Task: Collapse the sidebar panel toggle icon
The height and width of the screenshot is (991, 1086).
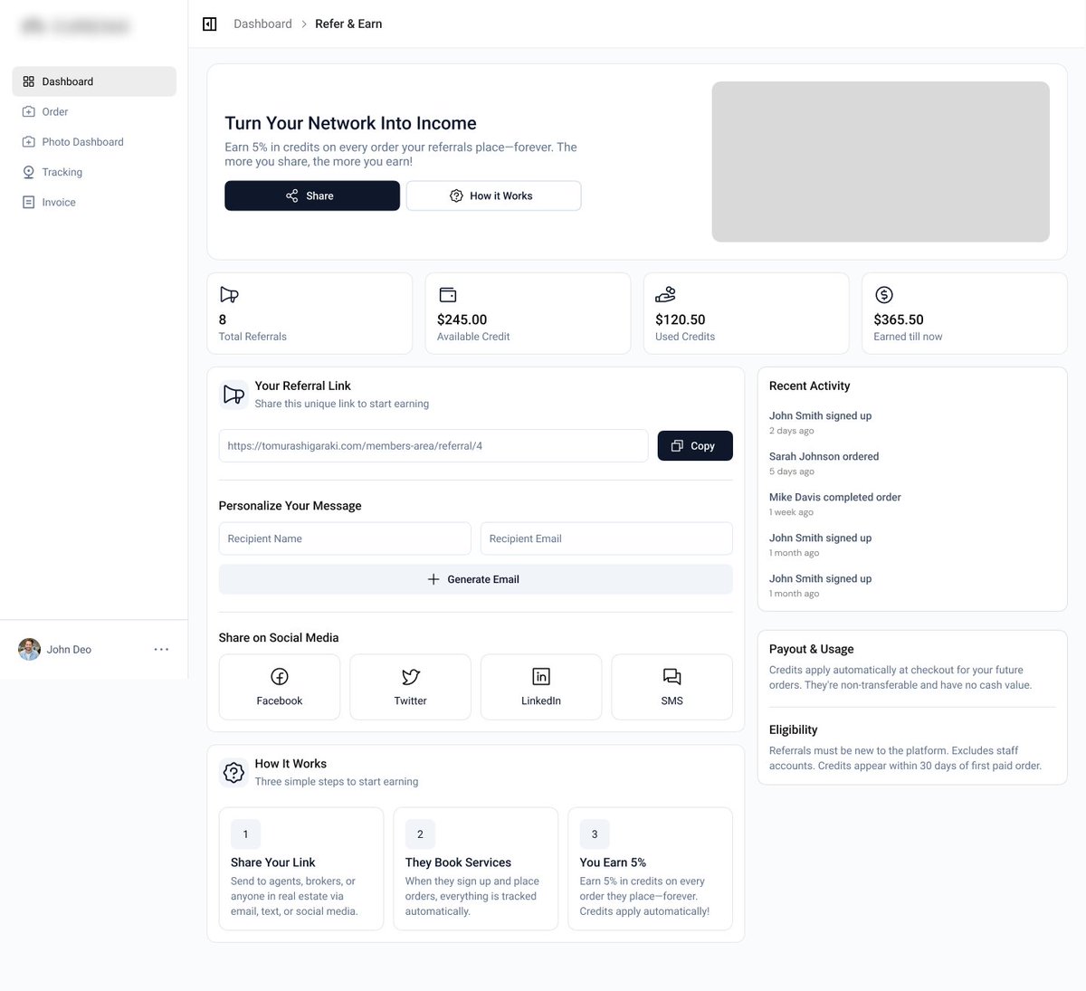Action: tap(210, 24)
